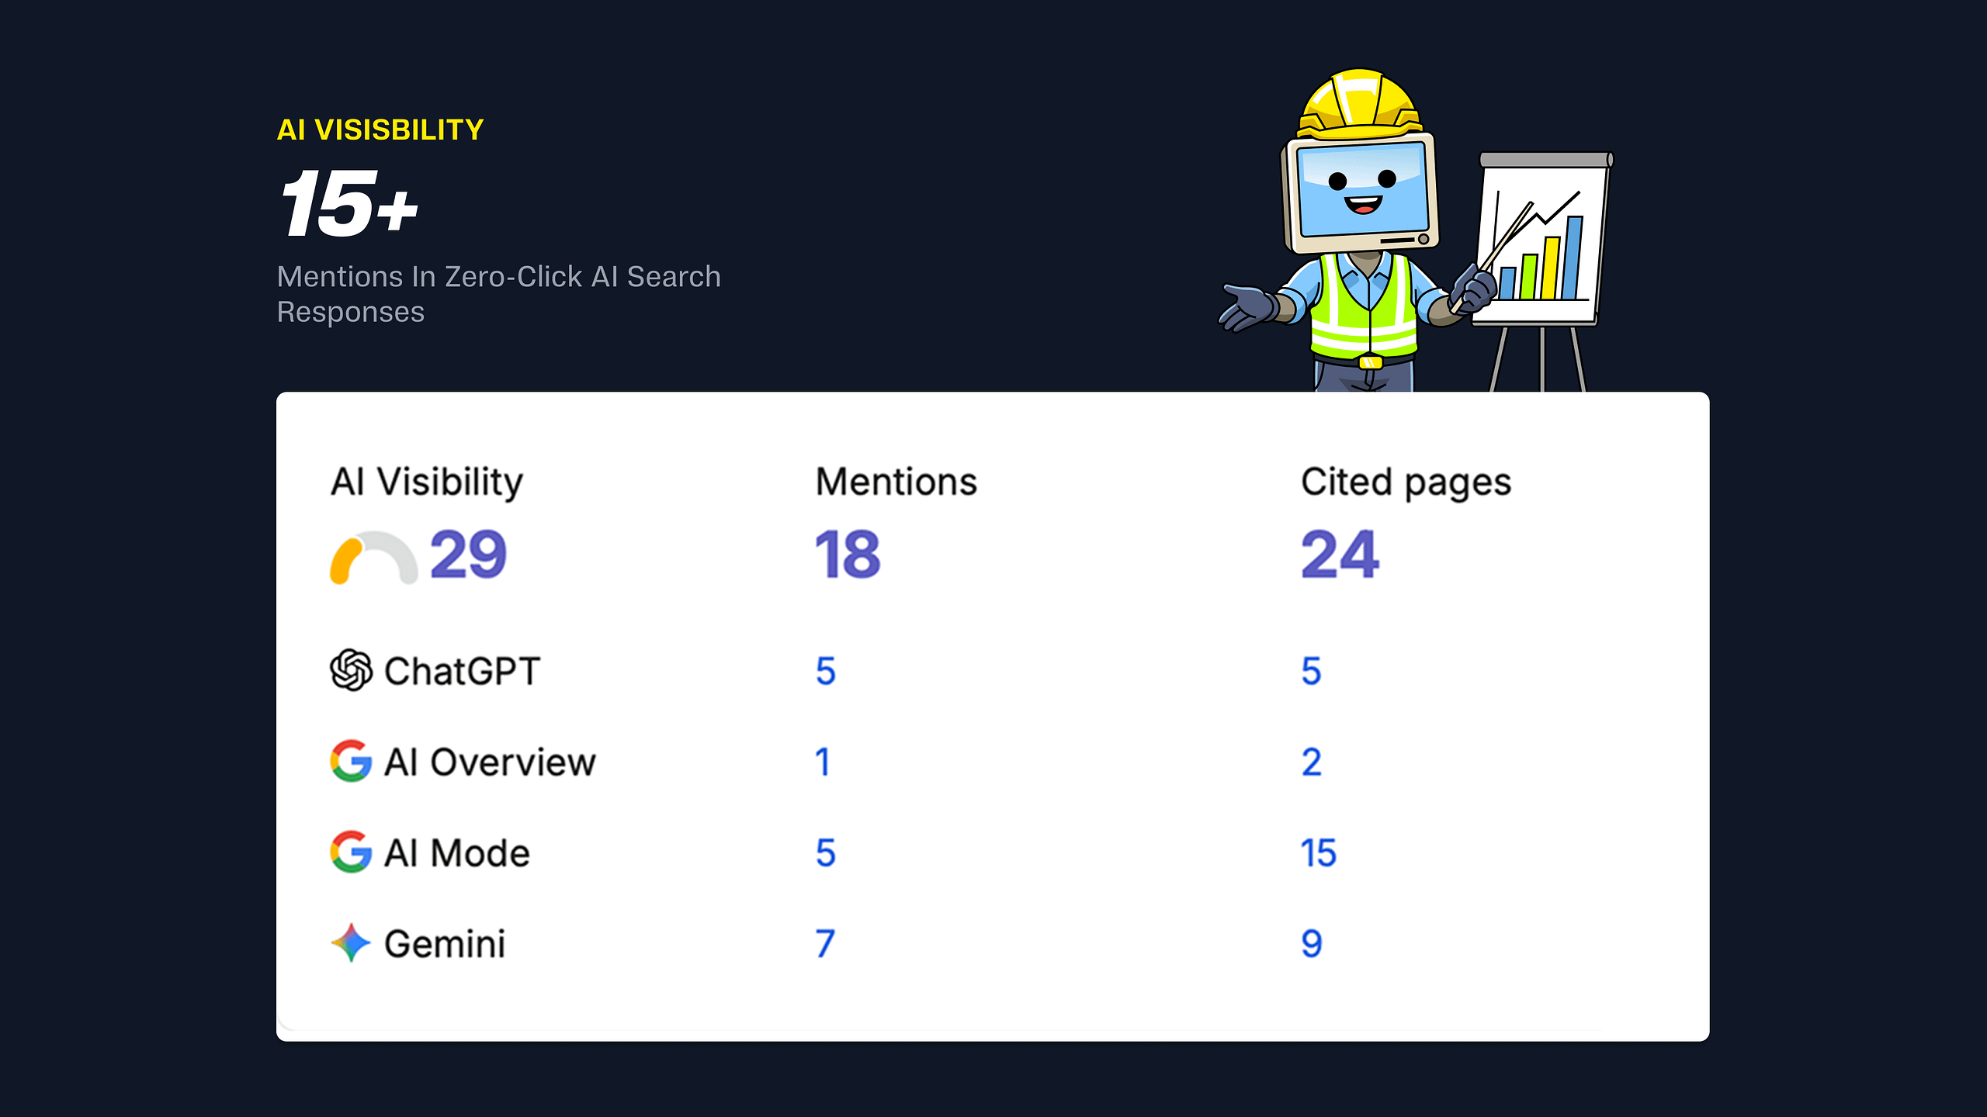Image resolution: width=1987 pixels, height=1117 pixels.
Task: Click the large 15+ headline
Action: pyautogui.click(x=349, y=204)
